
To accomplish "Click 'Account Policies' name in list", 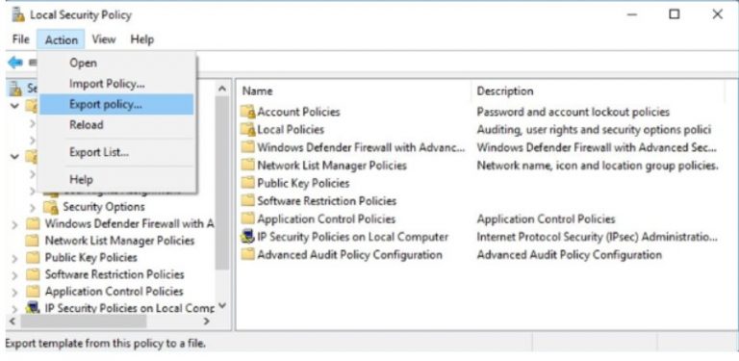I will pyautogui.click(x=298, y=112).
